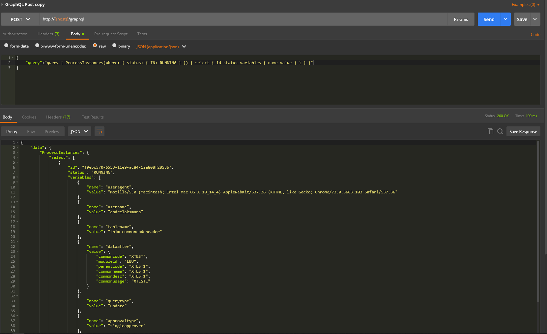Collapse response line 4 select array
This screenshot has width=547, height=334.
tap(17, 157)
